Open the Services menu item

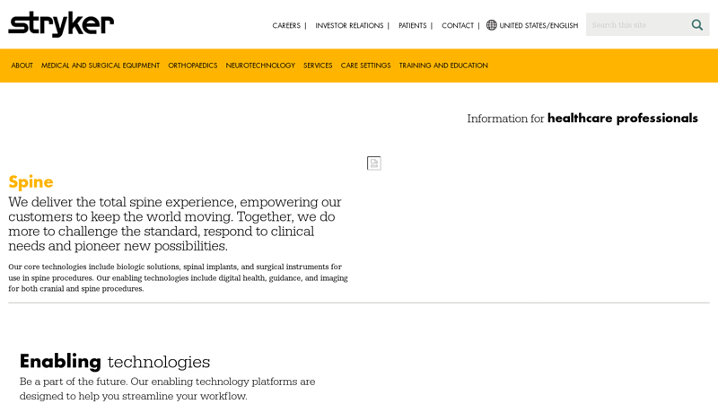[318, 66]
